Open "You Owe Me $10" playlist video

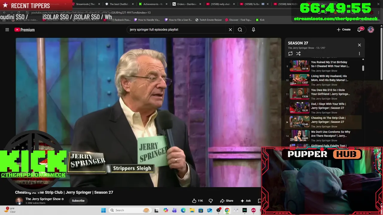tap(323, 94)
